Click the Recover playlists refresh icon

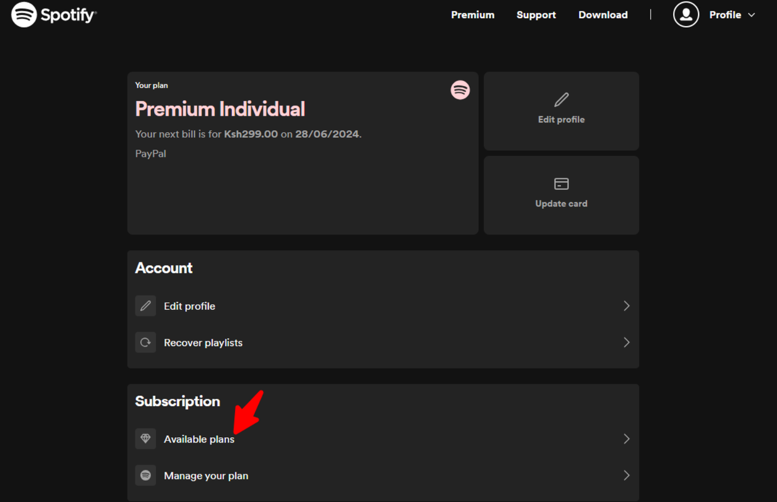(145, 342)
